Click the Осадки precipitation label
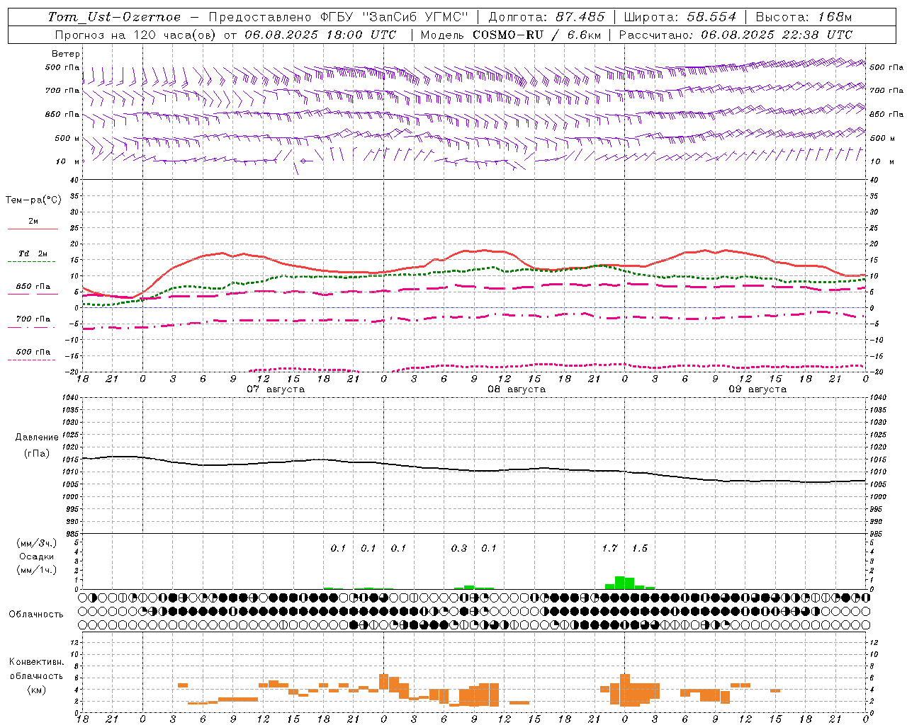Screen dimensions: 907x725 coord(37,556)
